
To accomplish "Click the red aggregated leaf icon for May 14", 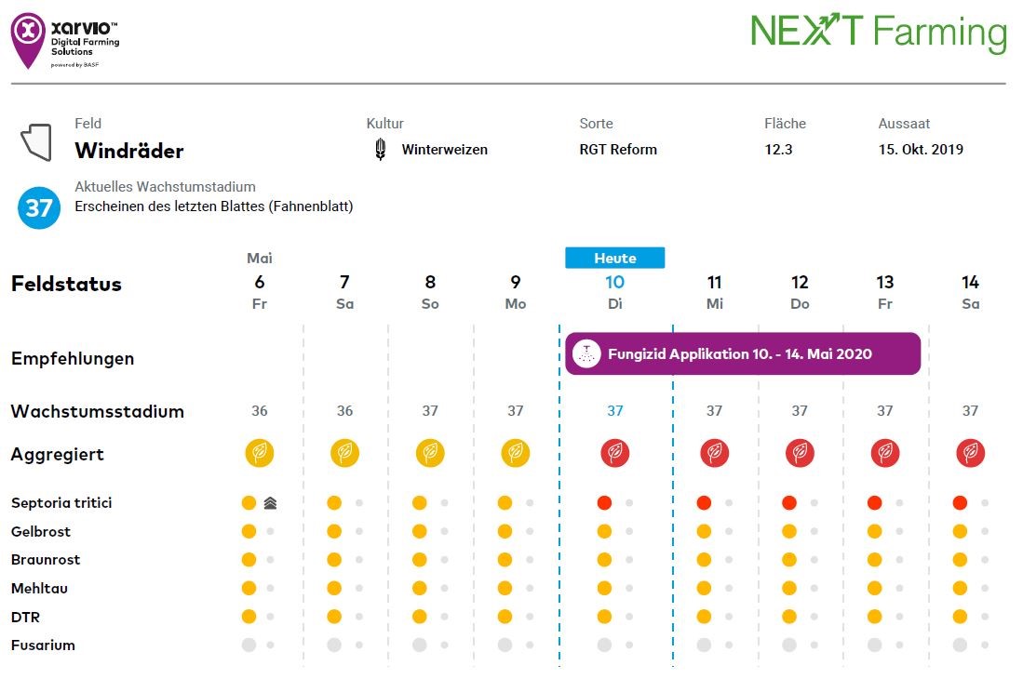I will (x=971, y=453).
